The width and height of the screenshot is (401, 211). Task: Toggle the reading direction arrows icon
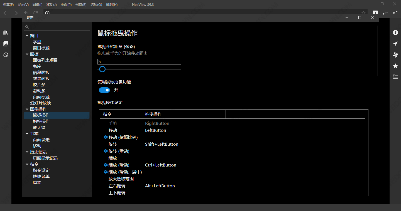point(385,13)
